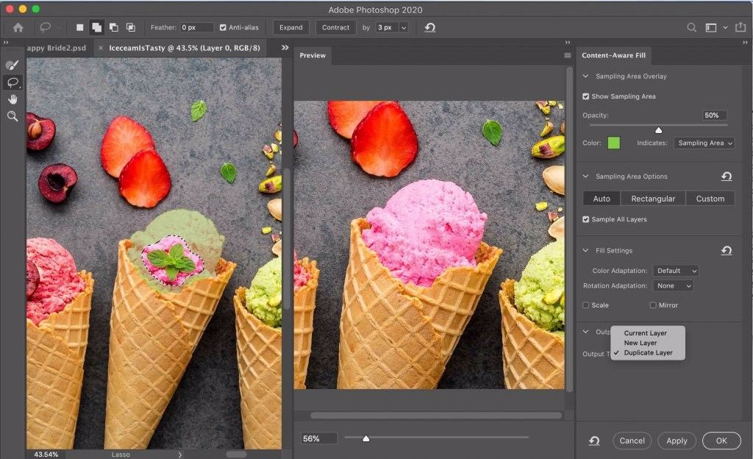Collapse the Fill Settings section
753x459 pixels.
(585, 250)
